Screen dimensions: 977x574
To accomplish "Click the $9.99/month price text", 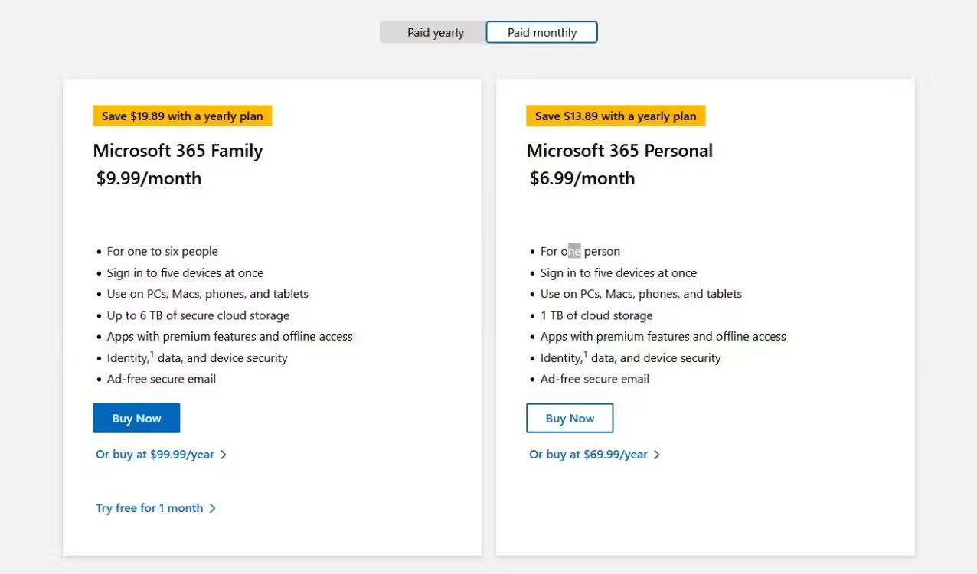I will 149,178.
